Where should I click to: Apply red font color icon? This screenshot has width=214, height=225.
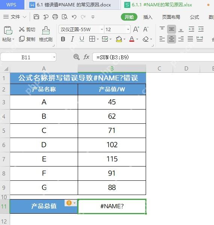pos(132,39)
